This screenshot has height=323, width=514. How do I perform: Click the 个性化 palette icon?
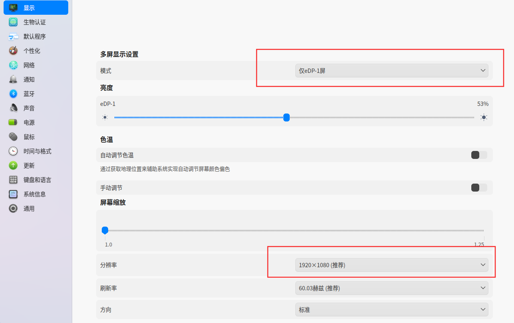14,51
